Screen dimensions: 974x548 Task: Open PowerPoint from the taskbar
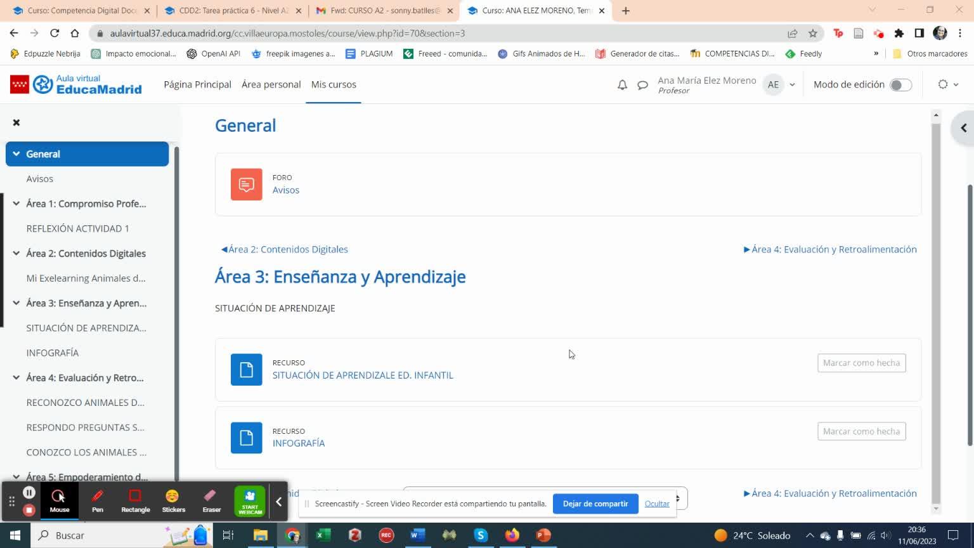coord(543,535)
